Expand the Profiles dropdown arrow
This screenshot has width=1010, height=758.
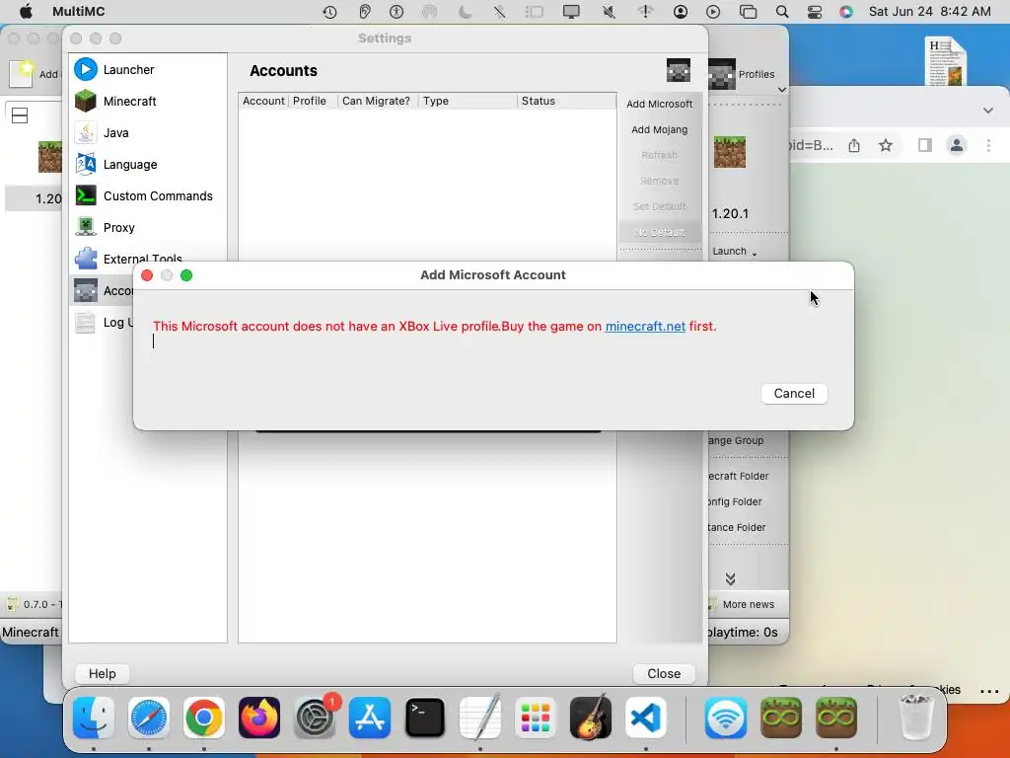point(781,90)
